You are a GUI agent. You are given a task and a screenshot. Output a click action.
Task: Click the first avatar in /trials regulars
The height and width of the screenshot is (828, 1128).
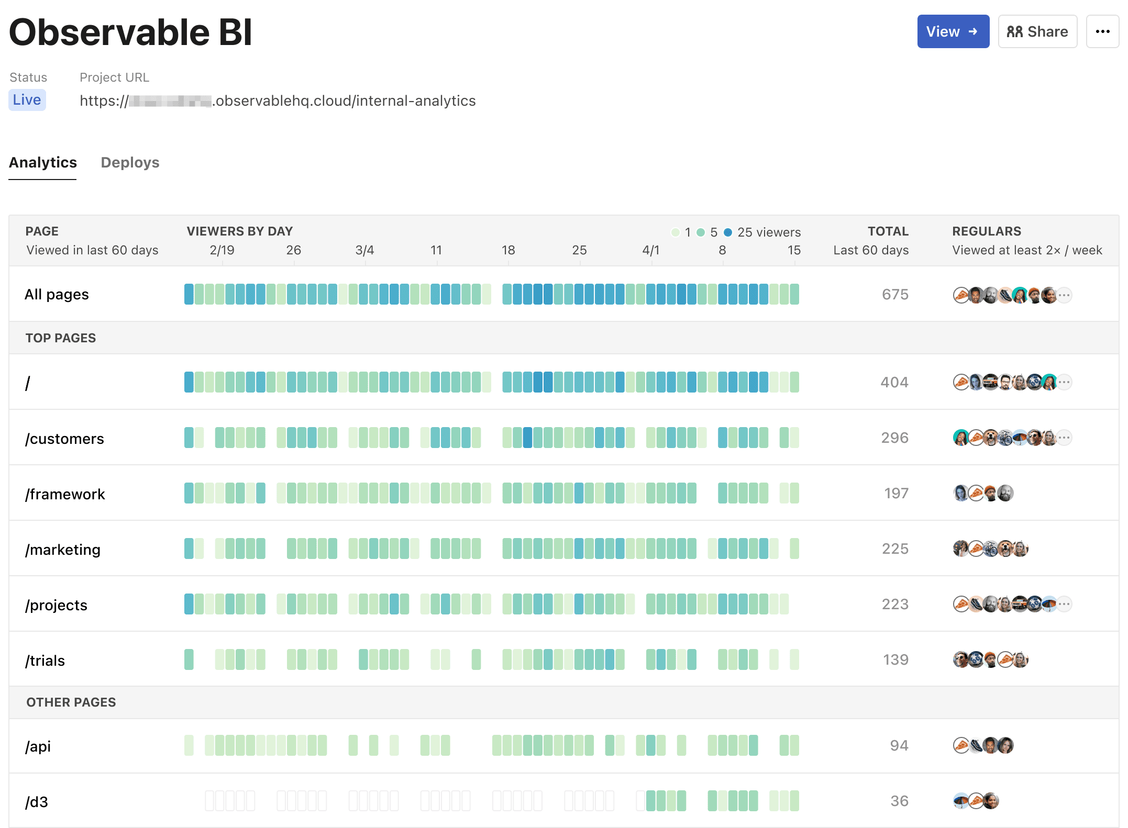(961, 659)
